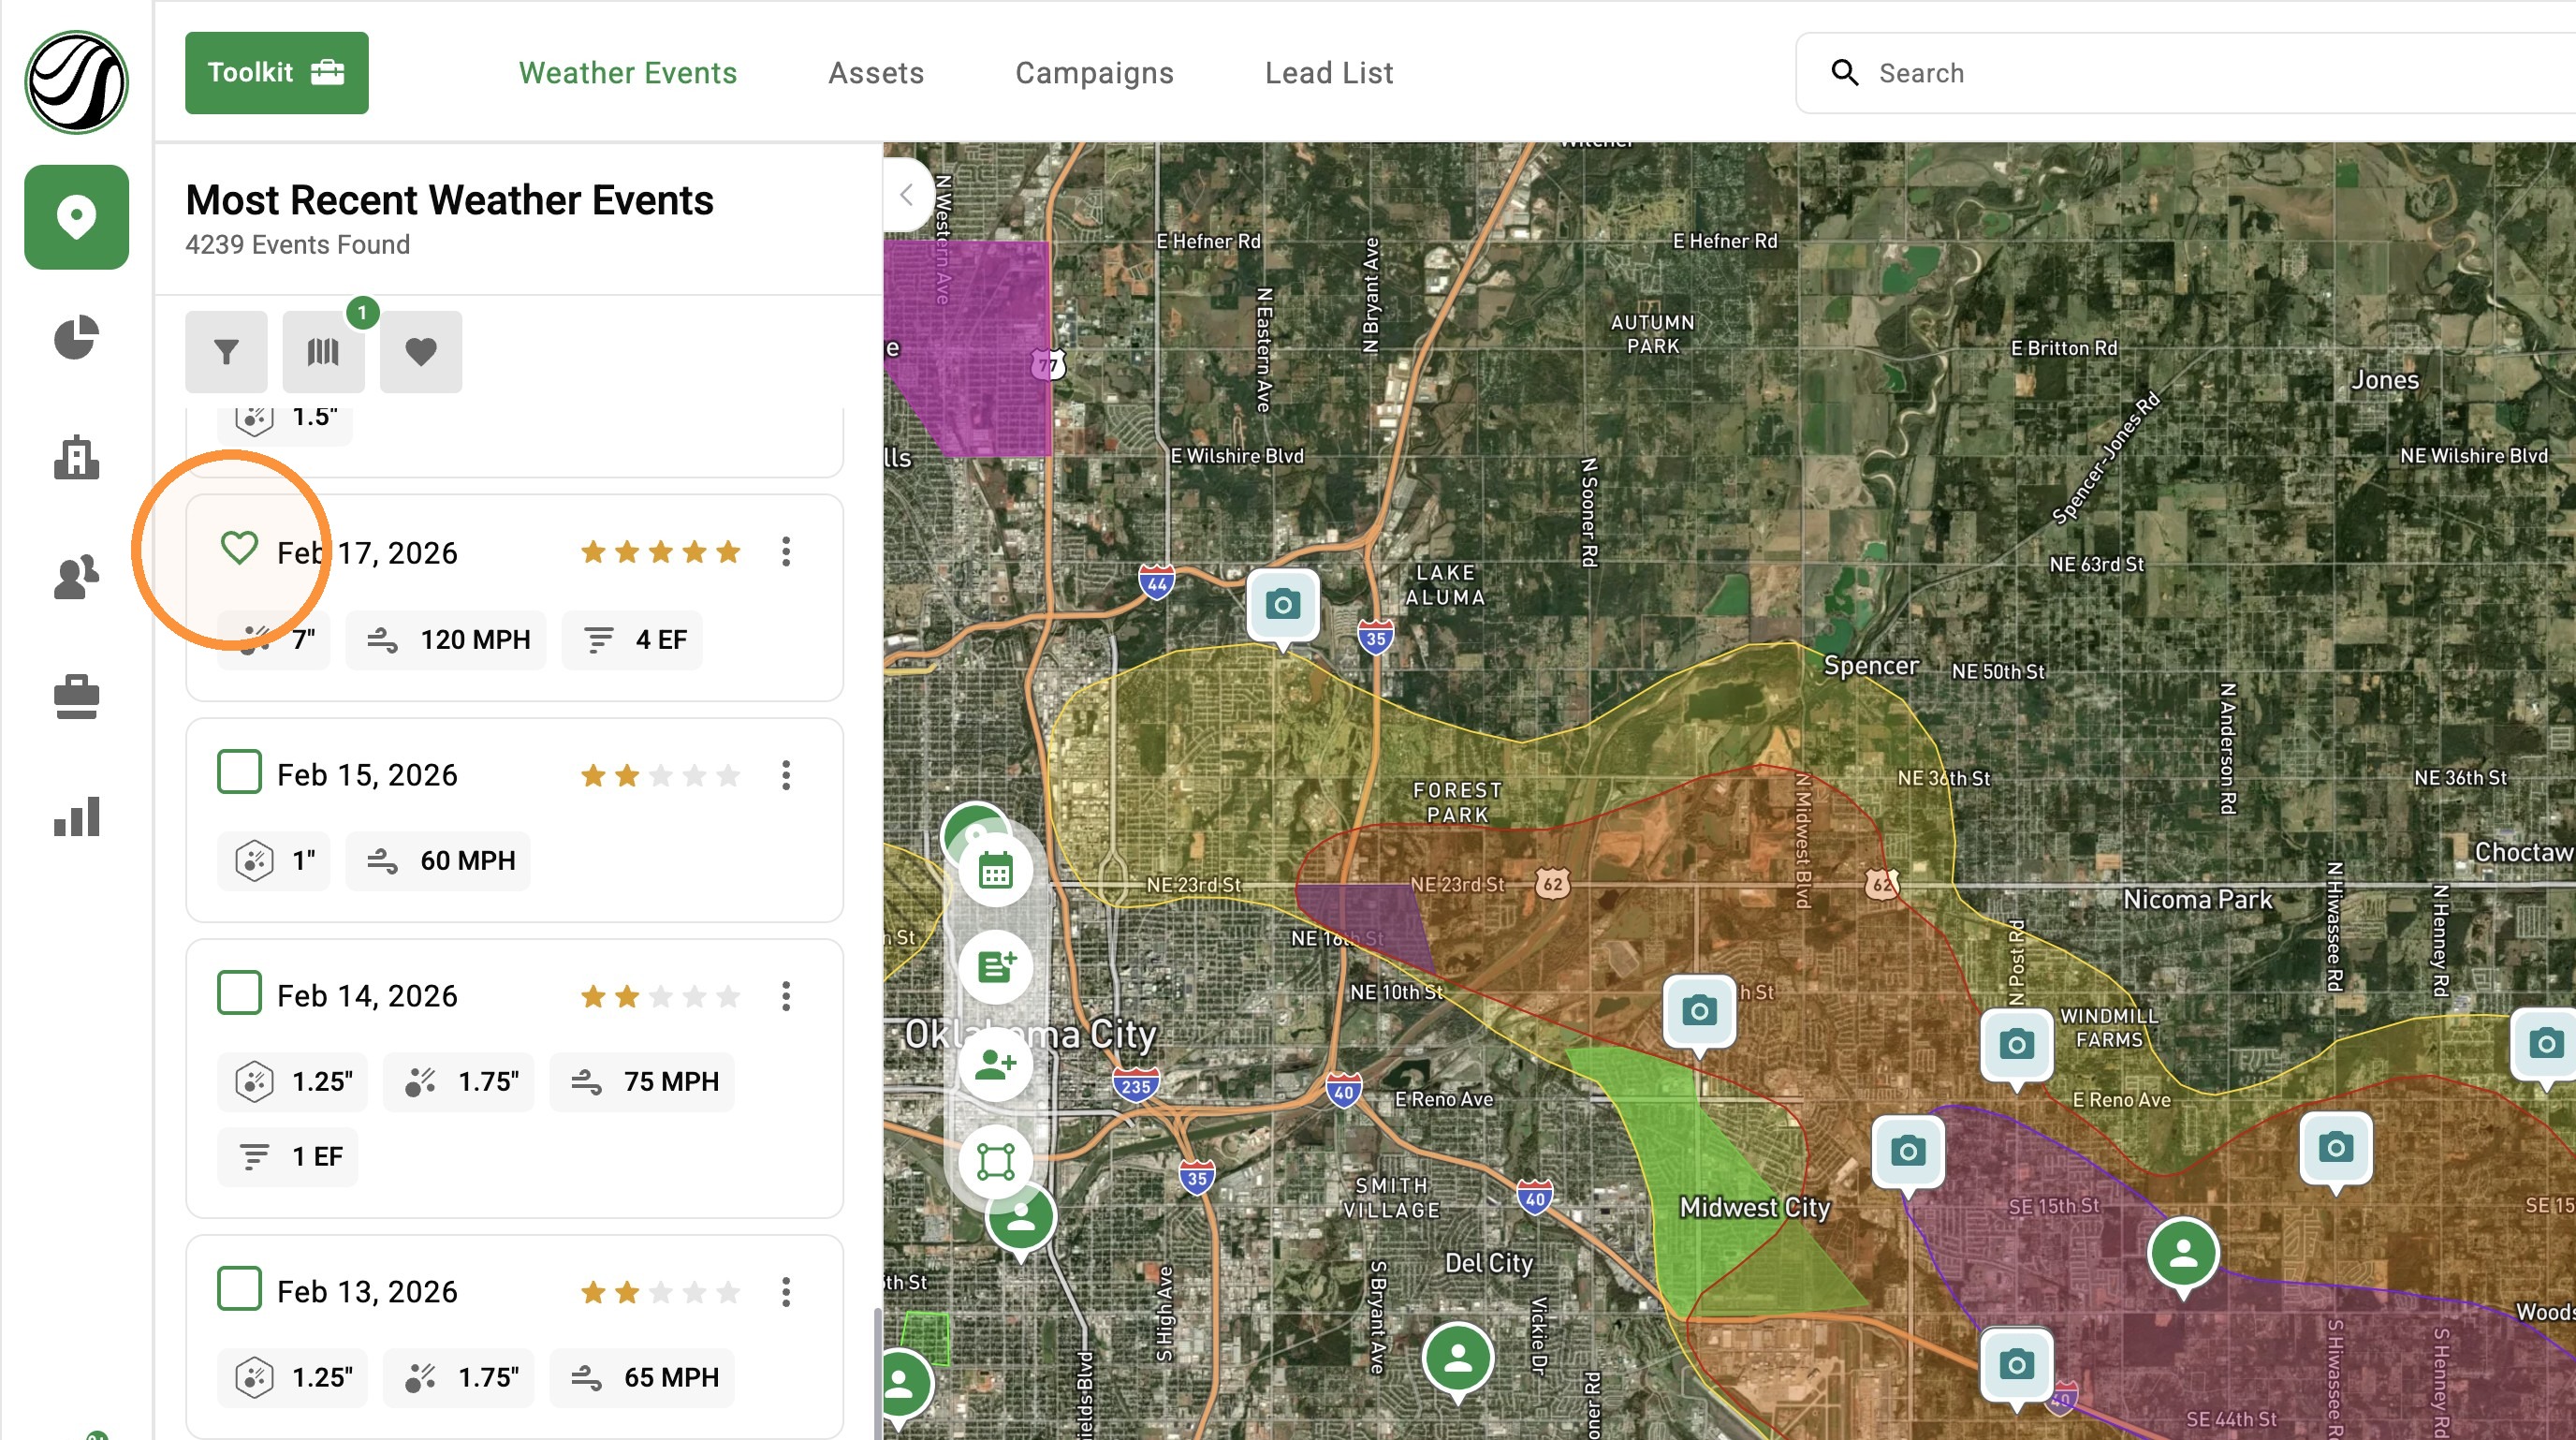Check the Feb 15, 2026 event checkbox
The width and height of the screenshot is (2576, 1440).
click(x=239, y=772)
